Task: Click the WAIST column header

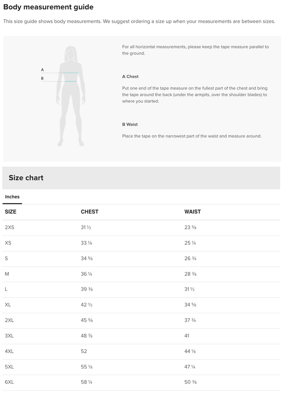Action: pyautogui.click(x=192, y=212)
